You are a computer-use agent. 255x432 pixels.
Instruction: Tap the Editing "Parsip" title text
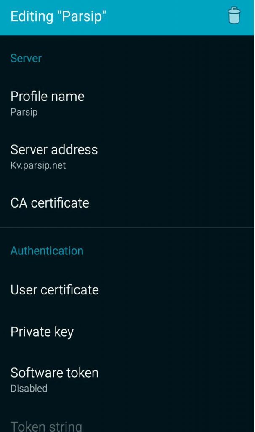(58, 17)
